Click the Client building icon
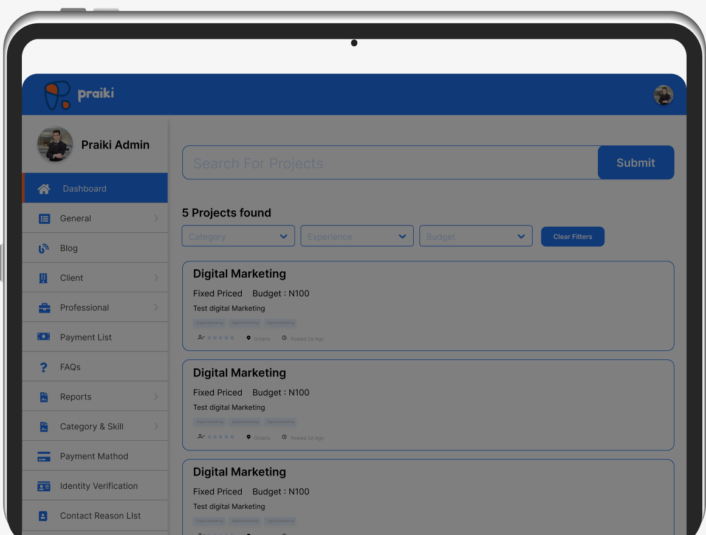The height and width of the screenshot is (535, 706). (43, 278)
